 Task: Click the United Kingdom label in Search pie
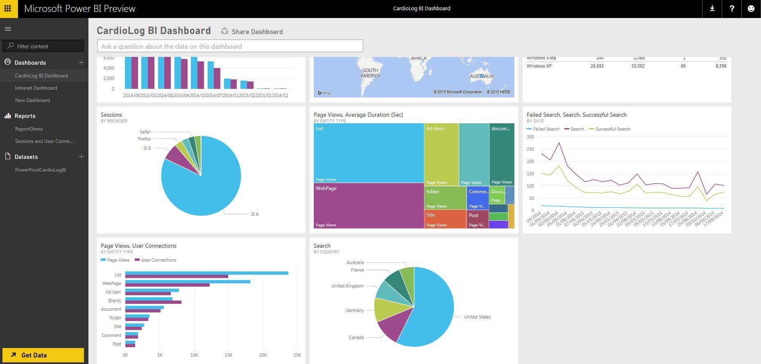tap(347, 286)
